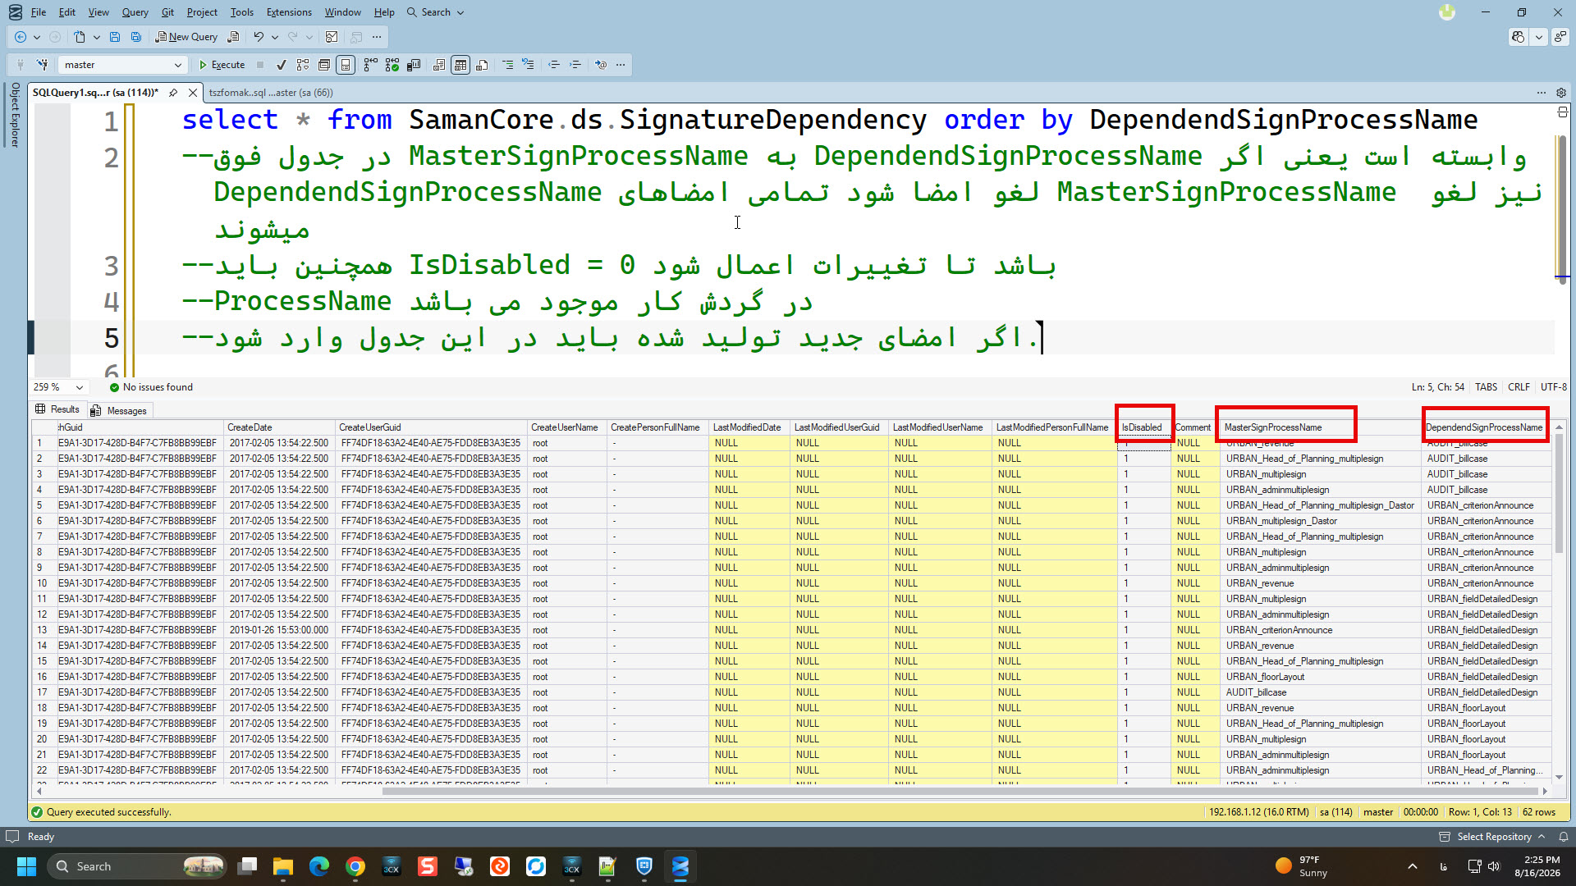The image size is (1576, 886).
Task: Open the SQL editor toolbar overflow options
Action: pos(621,65)
